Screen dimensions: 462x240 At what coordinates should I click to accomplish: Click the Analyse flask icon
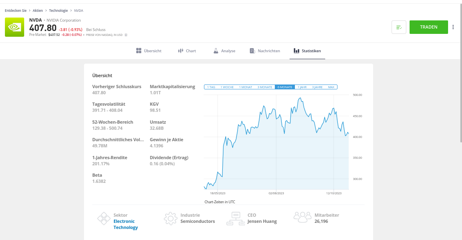coord(216,51)
